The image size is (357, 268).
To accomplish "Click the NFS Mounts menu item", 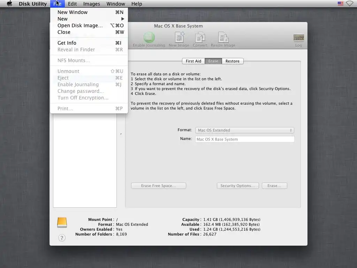I will coord(89,60).
